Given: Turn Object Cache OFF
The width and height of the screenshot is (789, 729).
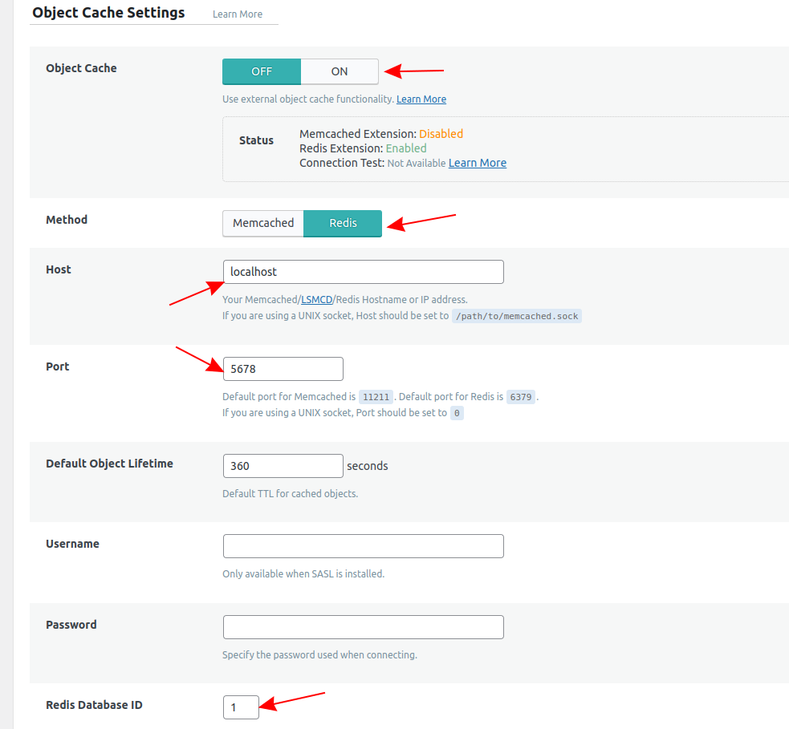Looking at the screenshot, I should click(x=262, y=71).
